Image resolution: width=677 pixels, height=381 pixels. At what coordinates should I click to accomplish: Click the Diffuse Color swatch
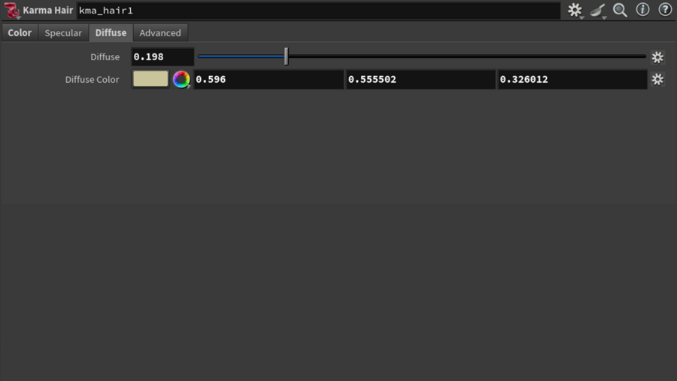150,79
